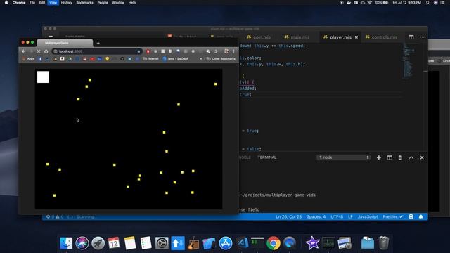The height and width of the screenshot is (253, 450).
Task: Open Chrome three-dot menu
Action: (234, 51)
